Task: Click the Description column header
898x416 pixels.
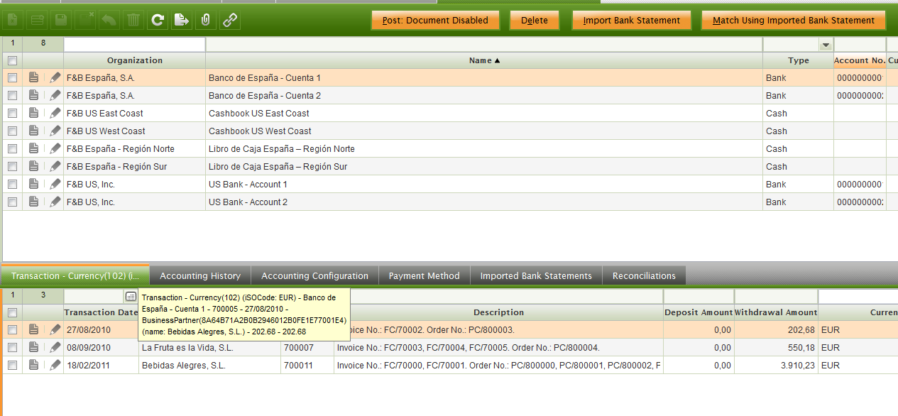Action: pos(498,312)
